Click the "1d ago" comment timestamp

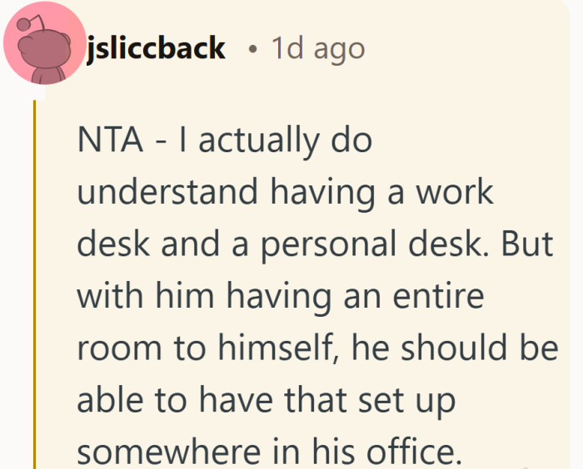click(x=318, y=48)
